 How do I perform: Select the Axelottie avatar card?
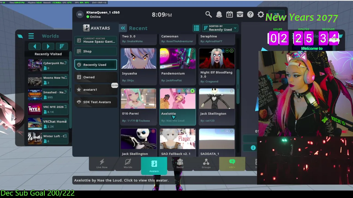tap(178, 107)
